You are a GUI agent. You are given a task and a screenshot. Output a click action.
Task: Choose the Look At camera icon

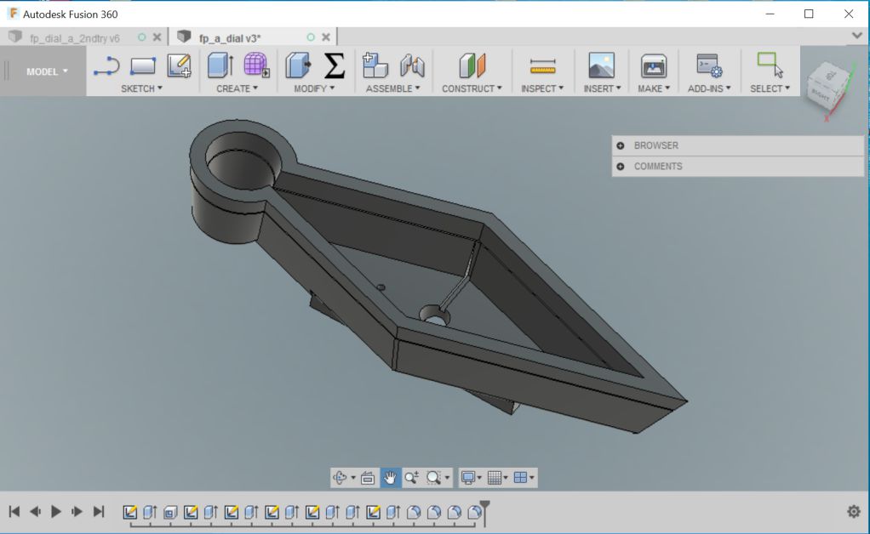click(367, 478)
